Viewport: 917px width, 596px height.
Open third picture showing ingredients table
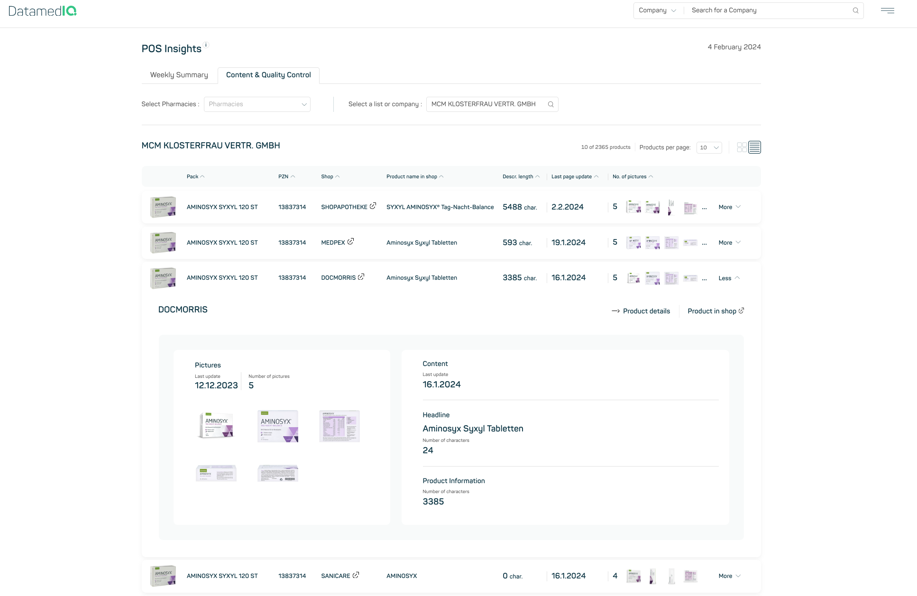tap(339, 426)
